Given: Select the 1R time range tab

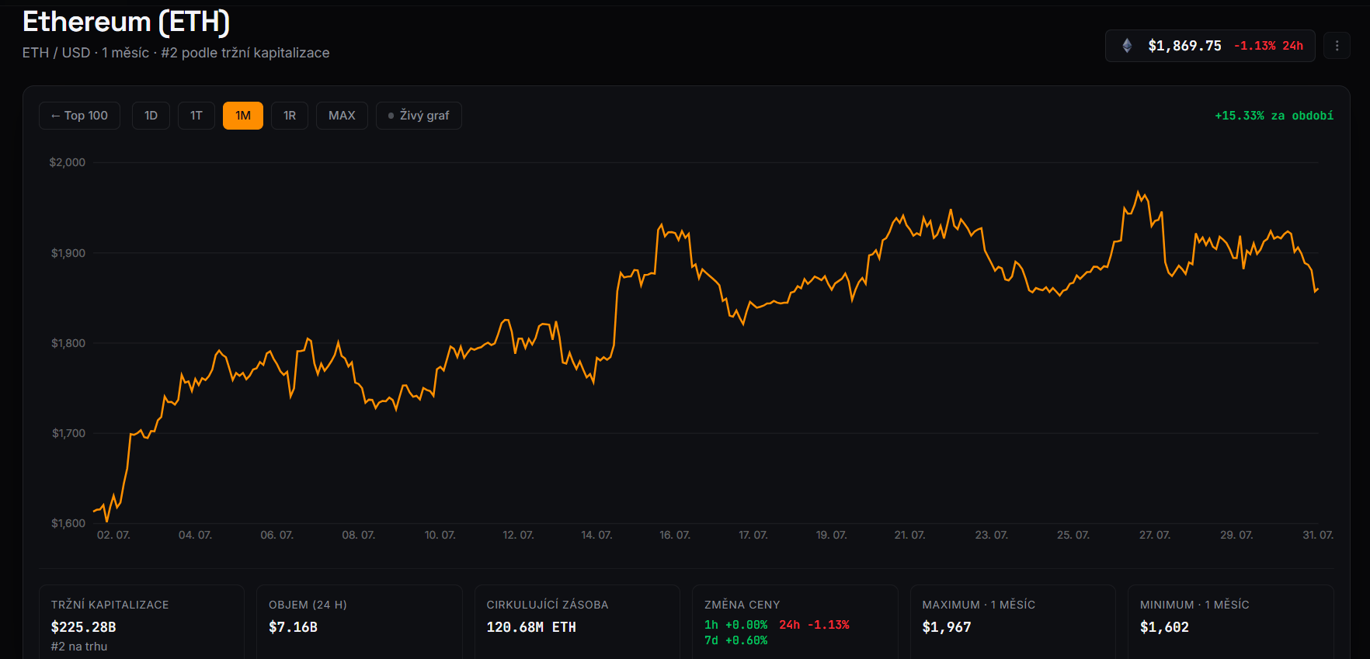Looking at the screenshot, I should coord(290,116).
